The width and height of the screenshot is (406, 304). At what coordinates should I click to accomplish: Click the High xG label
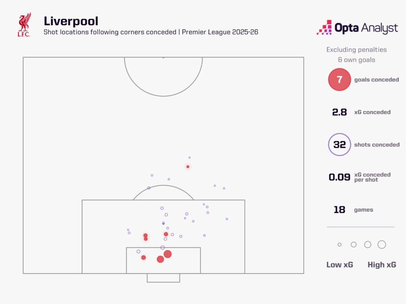tap(382, 265)
